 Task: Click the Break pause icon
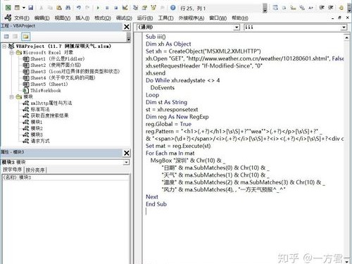click(x=107, y=8)
